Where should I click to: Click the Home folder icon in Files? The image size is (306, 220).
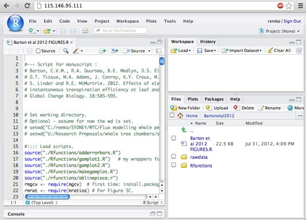click(x=180, y=116)
